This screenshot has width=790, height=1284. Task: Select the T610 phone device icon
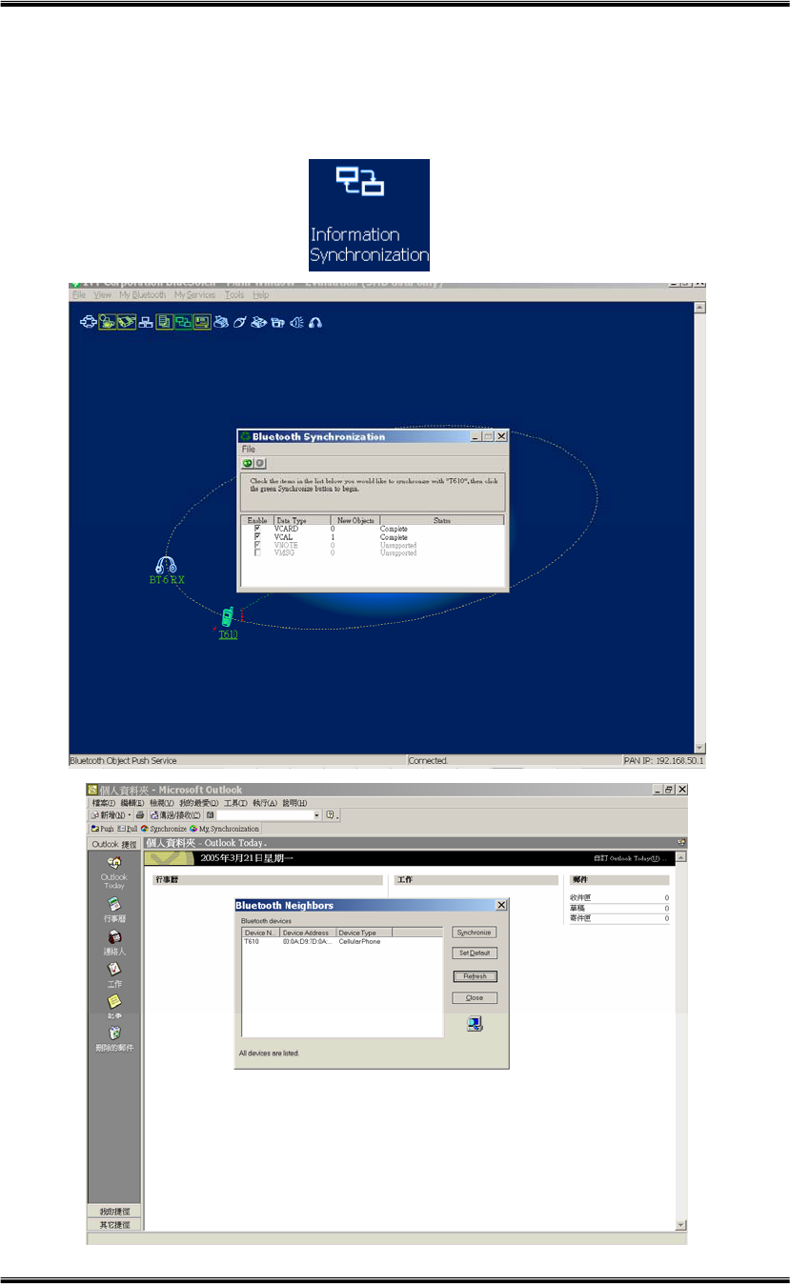(227, 617)
